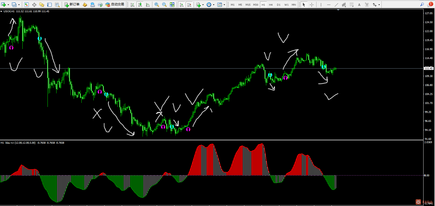
Task: Expand the arrows tool dropdown
Action: coord(379,5)
